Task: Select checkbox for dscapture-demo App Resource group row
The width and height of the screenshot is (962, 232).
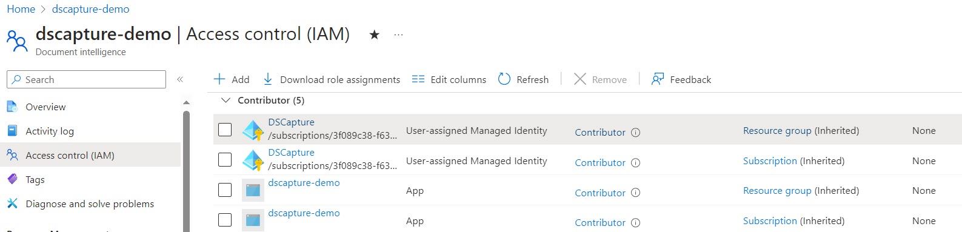Action: tap(225, 190)
